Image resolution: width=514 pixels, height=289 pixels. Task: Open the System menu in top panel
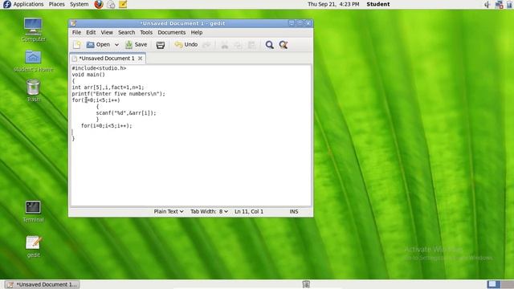coord(79,4)
